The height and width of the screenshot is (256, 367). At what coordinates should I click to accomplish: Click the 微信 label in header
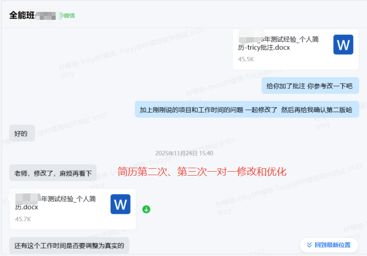(69, 15)
